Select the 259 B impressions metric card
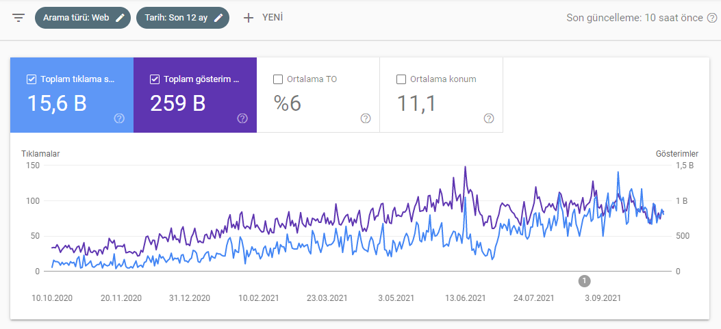This screenshot has height=329, width=721. (x=195, y=95)
